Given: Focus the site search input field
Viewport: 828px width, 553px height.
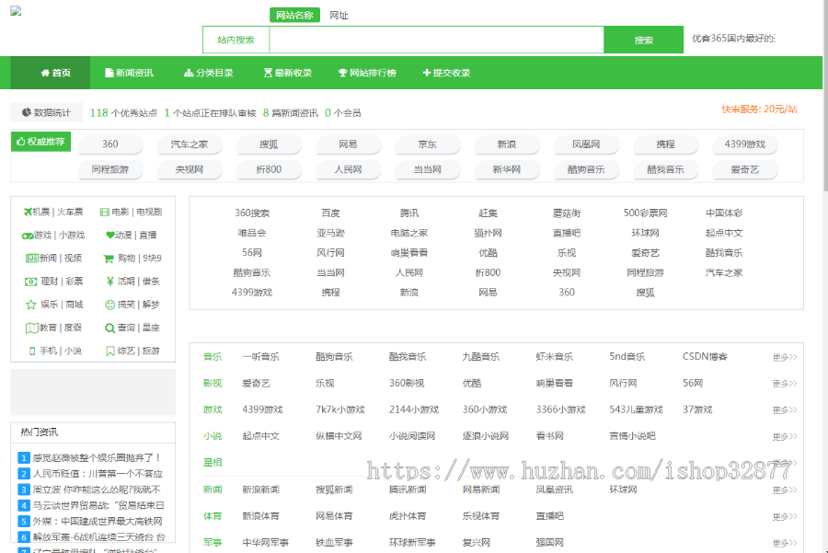Looking at the screenshot, I should pos(436,40).
